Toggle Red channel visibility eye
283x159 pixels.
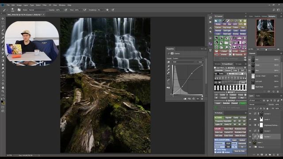pyautogui.click(x=249, y=60)
